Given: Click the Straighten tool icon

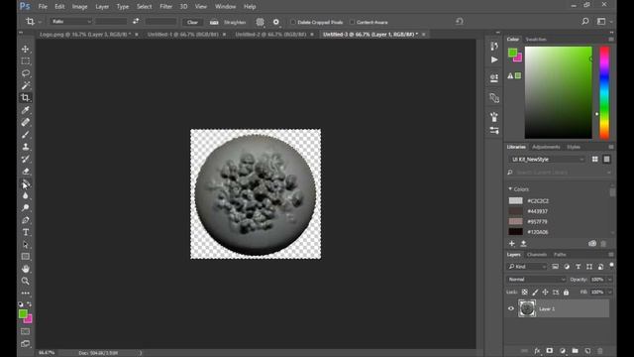Looking at the screenshot, I should (x=214, y=22).
